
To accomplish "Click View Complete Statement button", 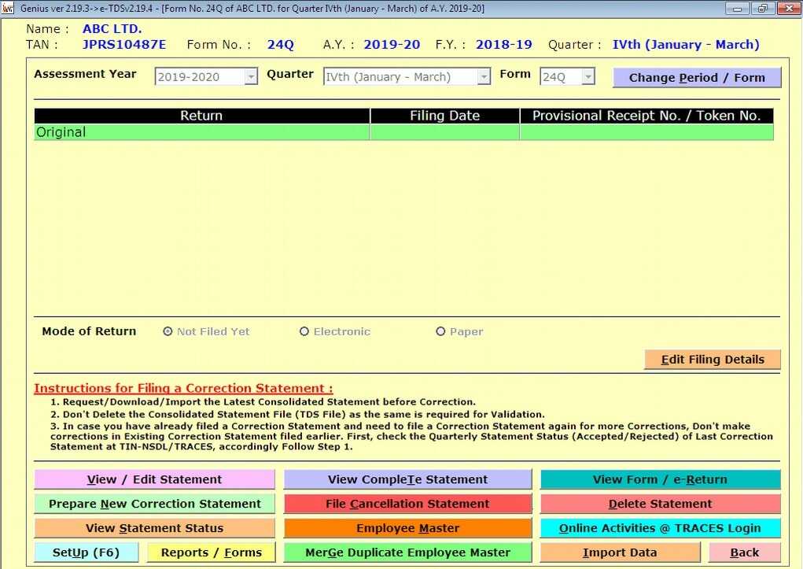I will tap(407, 479).
